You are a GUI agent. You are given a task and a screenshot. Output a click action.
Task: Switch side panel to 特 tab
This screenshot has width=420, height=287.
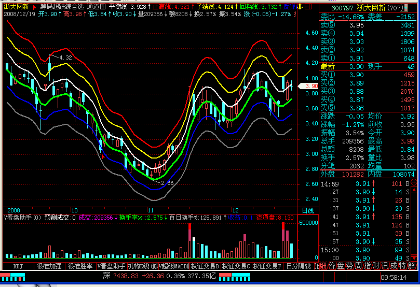coord(402,266)
